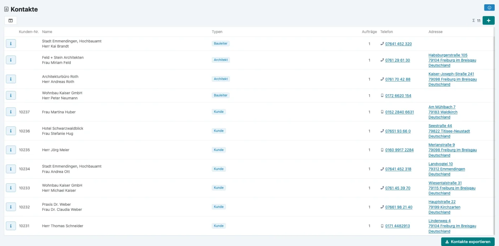499x246 pixels.
Task: Open address Landvogtei 10
Action: [x=441, y=164]
